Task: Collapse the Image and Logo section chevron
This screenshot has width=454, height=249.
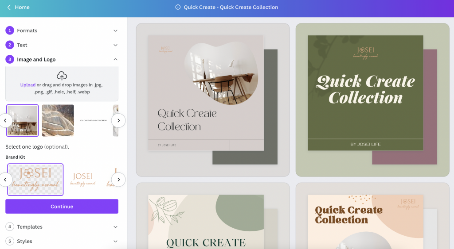Action: point(116,59)
